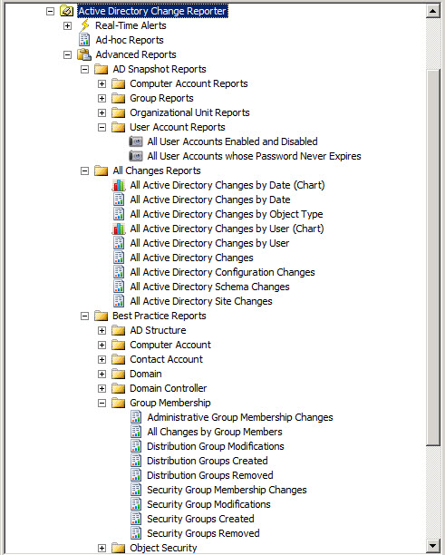Screen dimensions: 445x555
Task: Select the Computer Account folder label
Action: (170, 345)
